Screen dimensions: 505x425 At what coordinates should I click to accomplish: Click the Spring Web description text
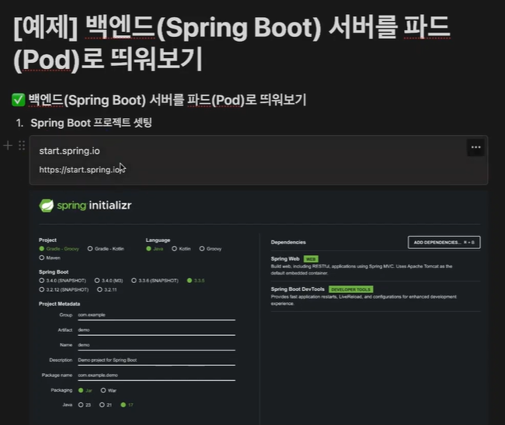(x=361, y=270)
